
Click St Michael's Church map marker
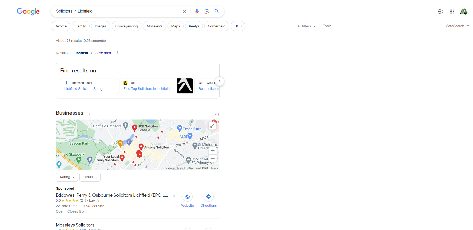195,146
